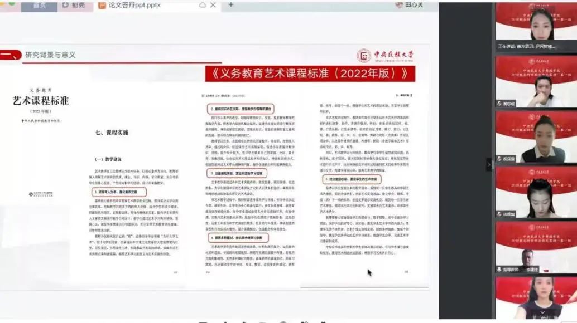The height and width of the screenshot is (323, 577).
Task: Click microphone icon beside 指导教师 label
Action: pos(499,269)
